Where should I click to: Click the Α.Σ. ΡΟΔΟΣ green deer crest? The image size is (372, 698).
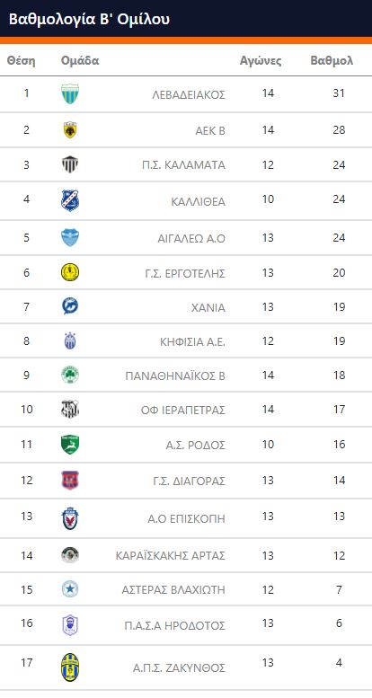(70, 445)
